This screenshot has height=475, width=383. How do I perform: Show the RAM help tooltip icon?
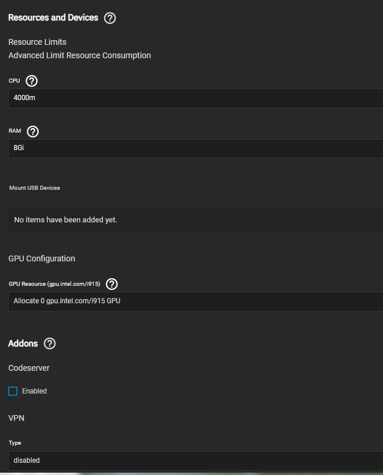click(33, 132)
